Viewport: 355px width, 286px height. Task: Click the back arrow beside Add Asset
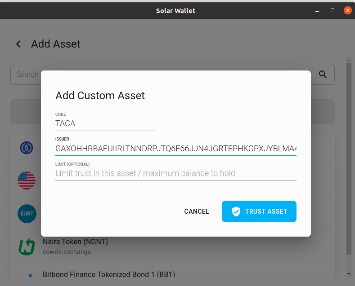point(18,44)
